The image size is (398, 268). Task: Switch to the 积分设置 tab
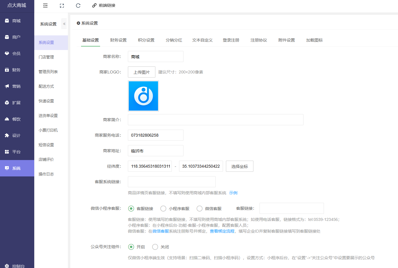146,40
